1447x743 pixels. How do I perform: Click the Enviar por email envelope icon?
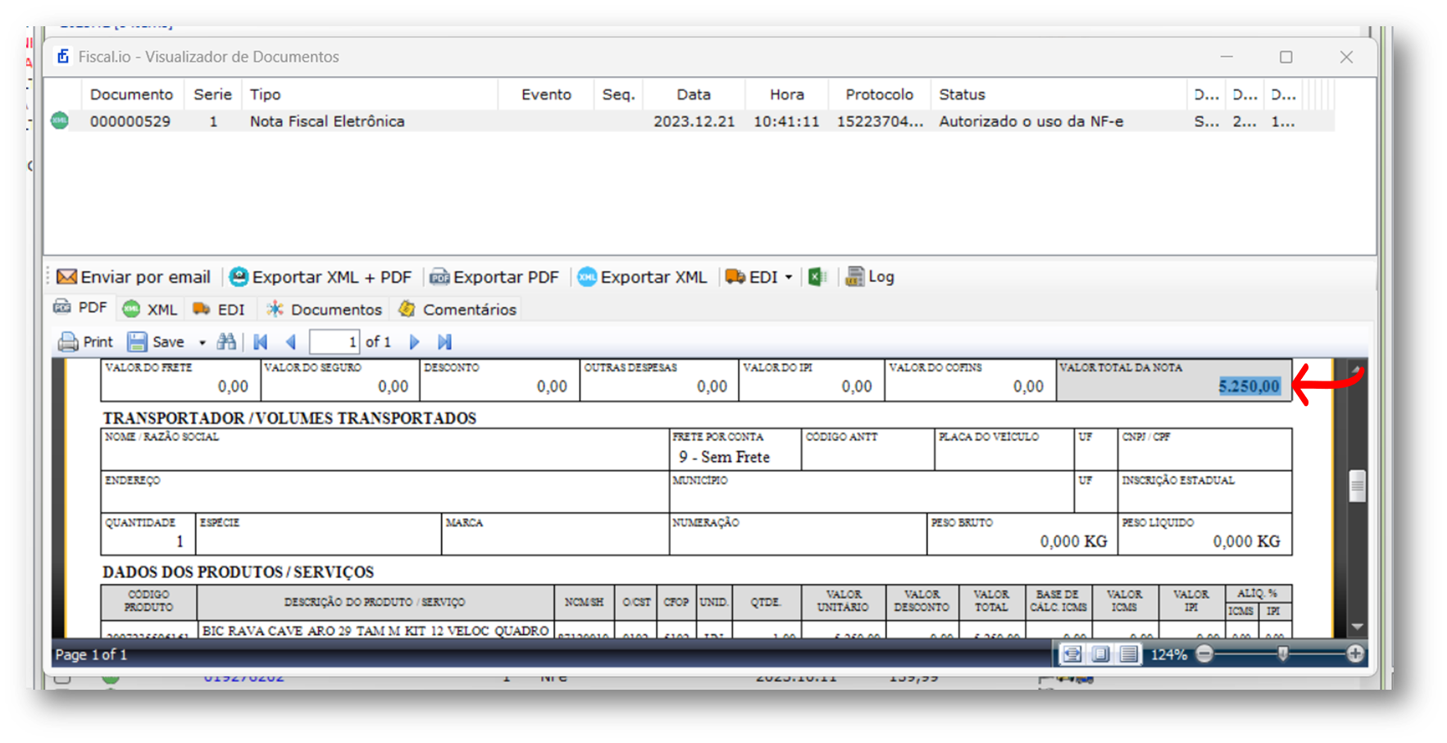coord(66,277)
